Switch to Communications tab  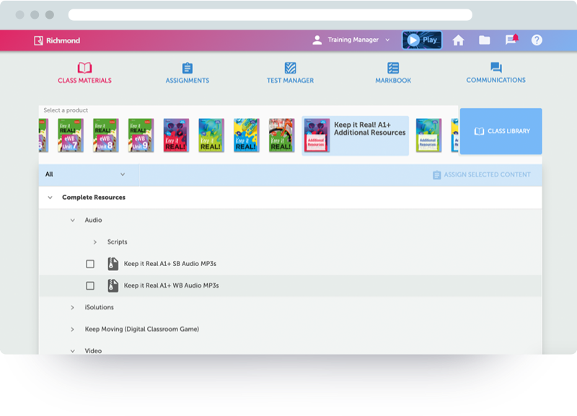(x=496, y=73)
